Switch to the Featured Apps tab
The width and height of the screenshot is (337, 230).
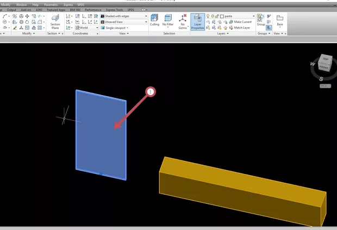(x=55, y=10)
